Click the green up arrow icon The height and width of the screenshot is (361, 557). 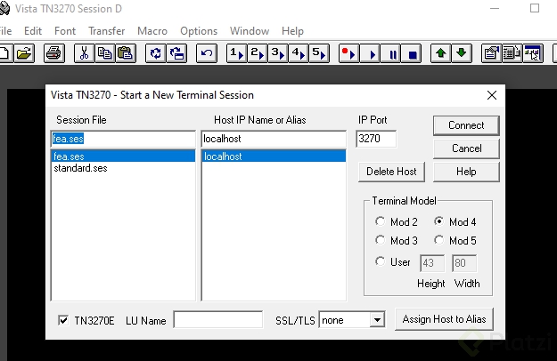[x=441, y=53]
